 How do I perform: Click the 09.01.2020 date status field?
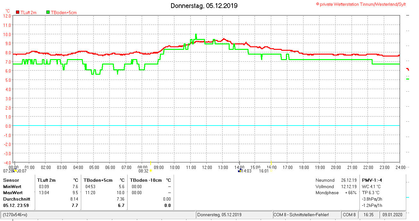pyautogui.click(x=392, y=215)
